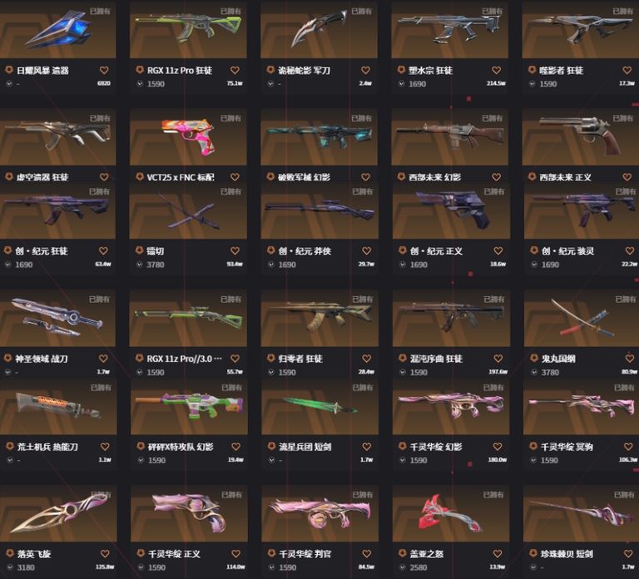Click the heart icon beside 创·纪元 正义
This screenshot has height=579, width=639.
[498, 250]
